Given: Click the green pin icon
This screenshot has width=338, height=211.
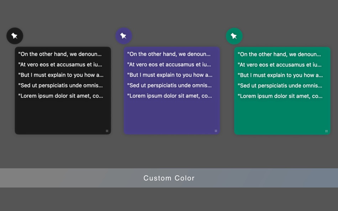Looking at the screenshot, I should coord(234,36).
